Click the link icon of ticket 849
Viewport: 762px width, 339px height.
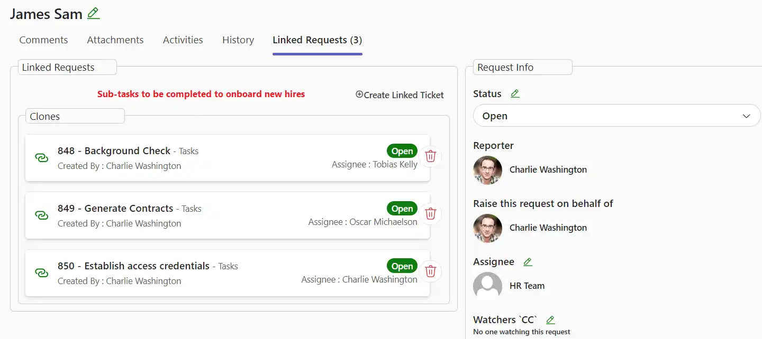(x=41, y=215)
